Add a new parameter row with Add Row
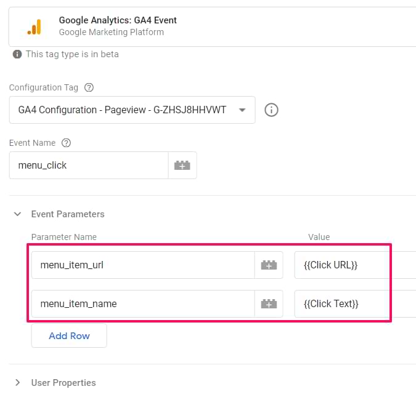 click(x=69, y=336)
